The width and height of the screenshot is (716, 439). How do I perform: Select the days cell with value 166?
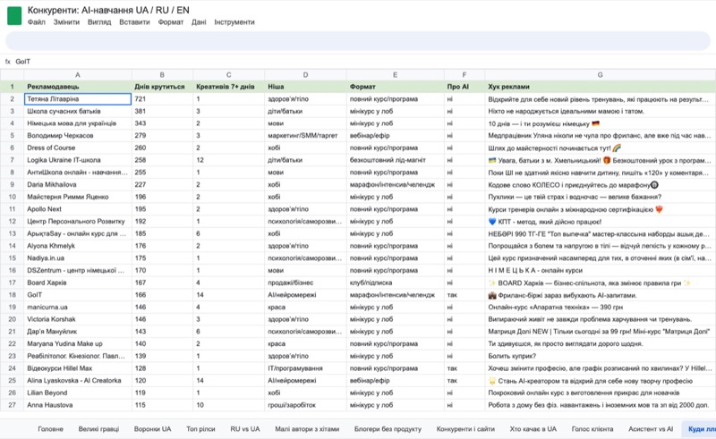pos(162,295)
